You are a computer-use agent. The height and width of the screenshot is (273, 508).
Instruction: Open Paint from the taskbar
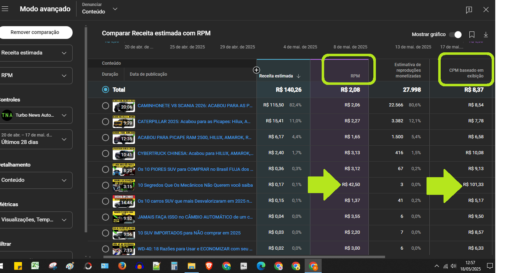click(x=70, y=266)
